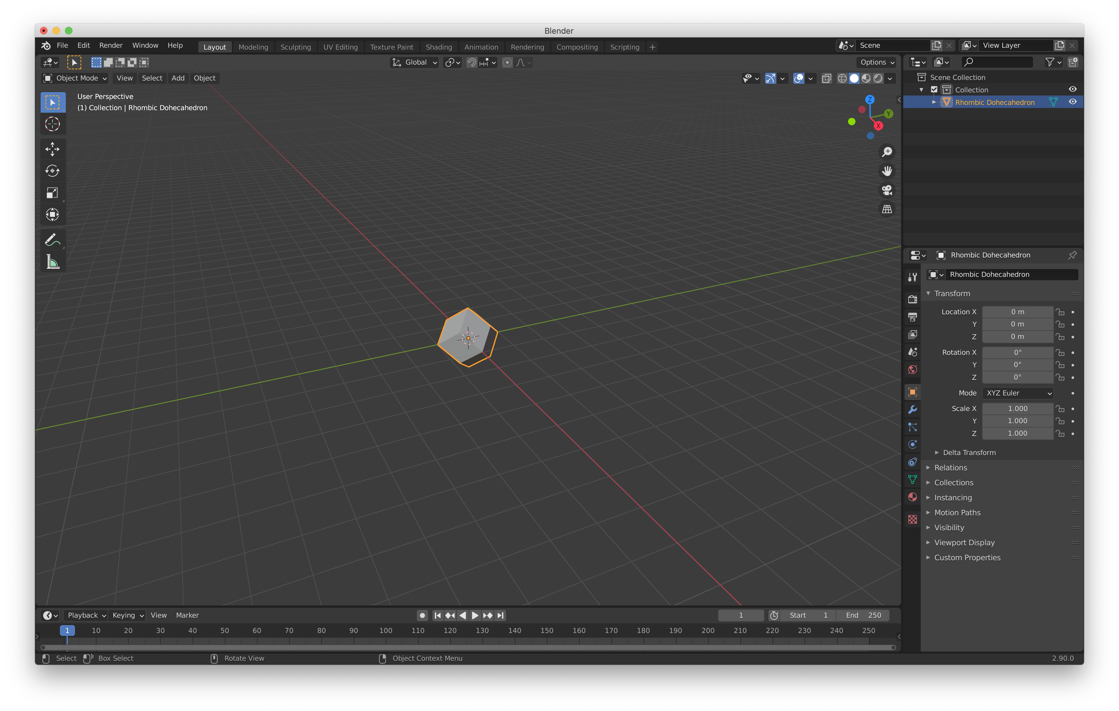
Task: Open the Object Mode dropdown
Action: point(75,78)
